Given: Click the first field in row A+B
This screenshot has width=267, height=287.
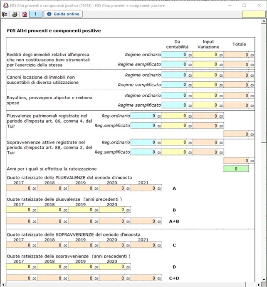Looking at the screenshot, I should point(22,221).
